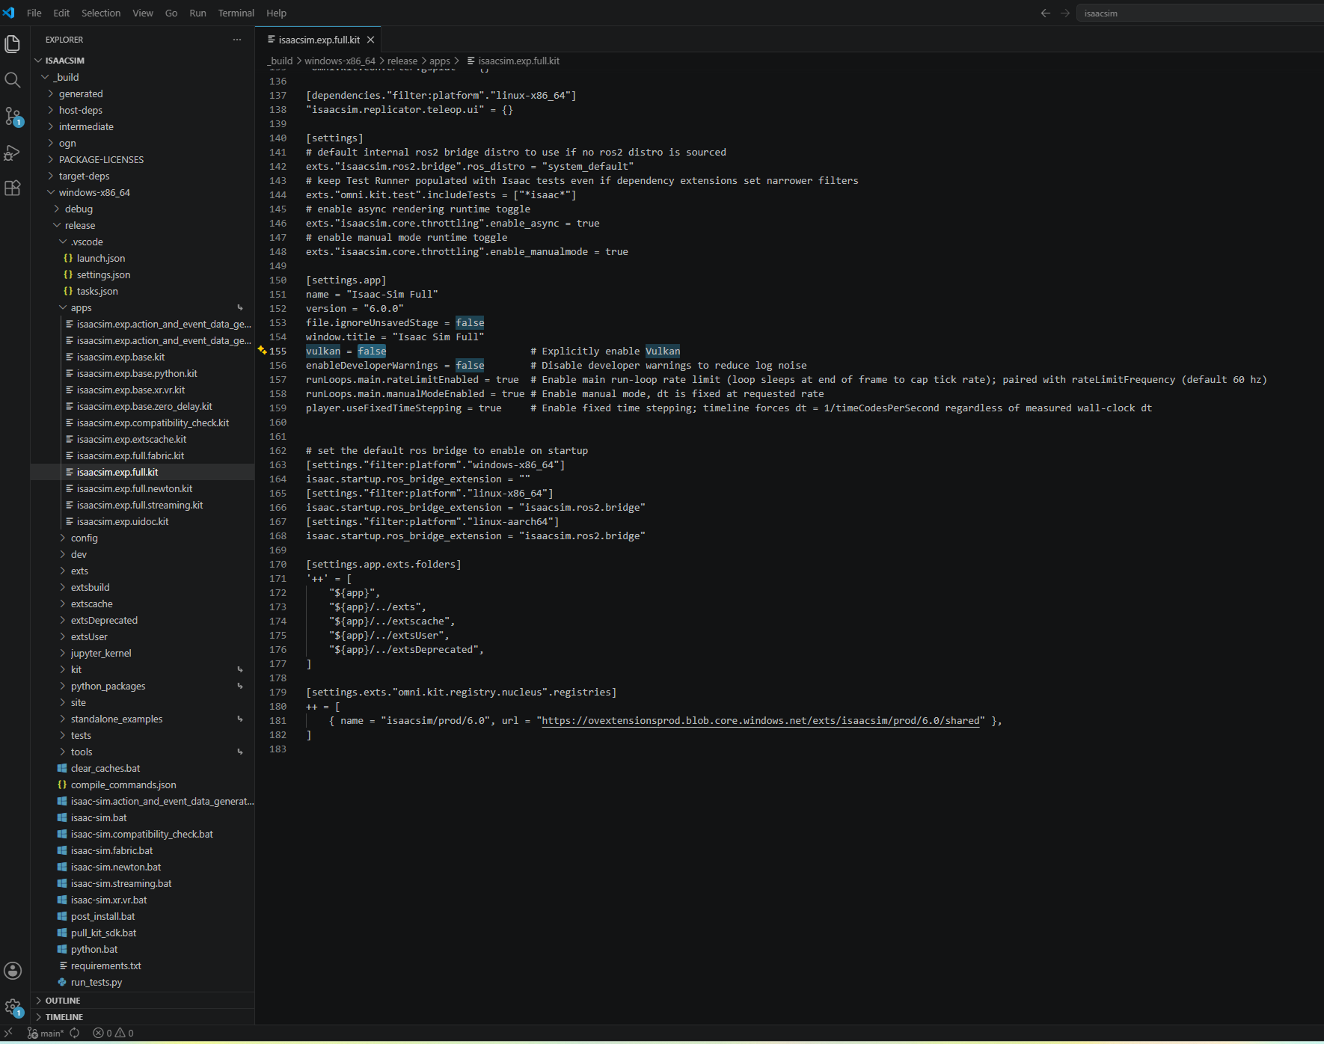Open isaacsim.exp.extscache.kit file
Image resolution: width=1324 pixels, height=1044 pixels.
[132, 439]
